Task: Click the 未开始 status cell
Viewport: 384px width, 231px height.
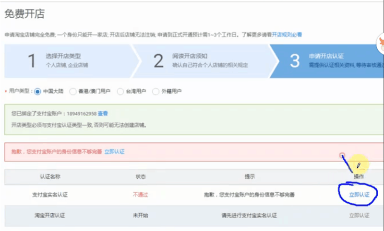Action: coord(141,215)
